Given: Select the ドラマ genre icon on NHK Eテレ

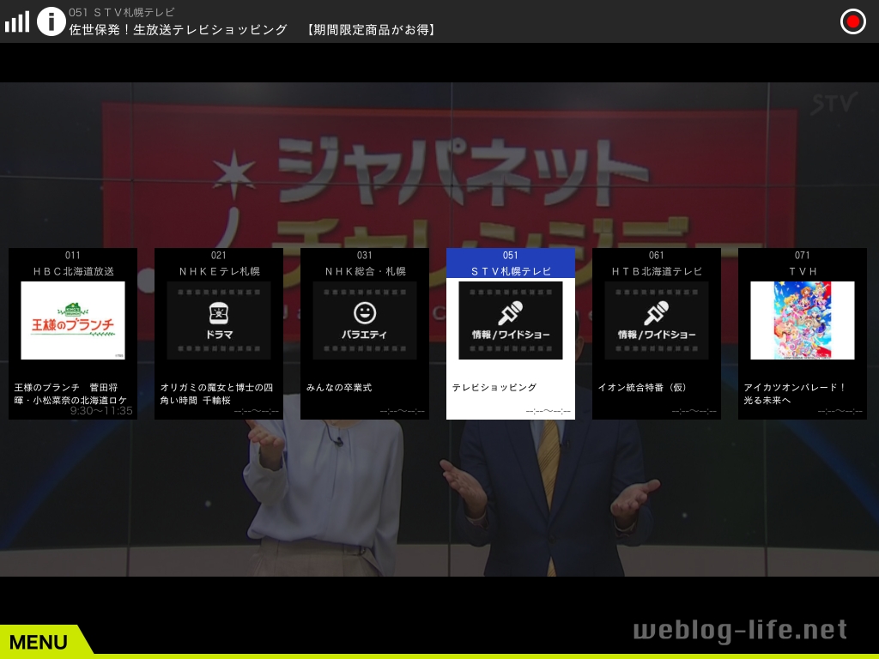Looking at the screenshot, I should tap(219, 321).
